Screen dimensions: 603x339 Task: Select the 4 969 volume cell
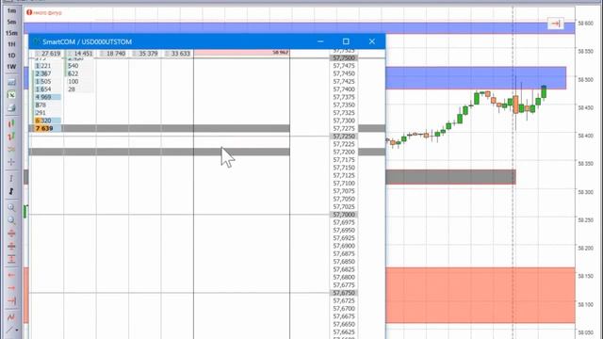pos(47,97)
